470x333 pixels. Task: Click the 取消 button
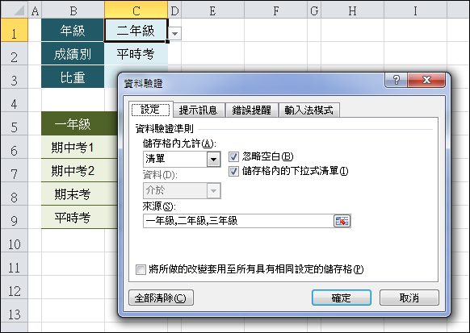409,298
